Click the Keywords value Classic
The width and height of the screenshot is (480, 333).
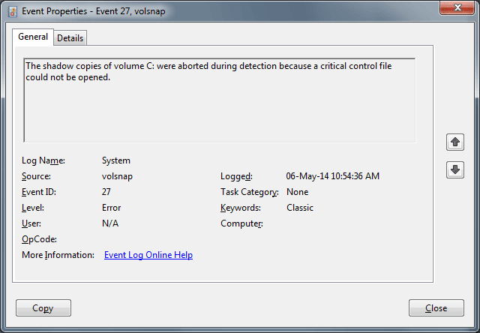[300, 208]
